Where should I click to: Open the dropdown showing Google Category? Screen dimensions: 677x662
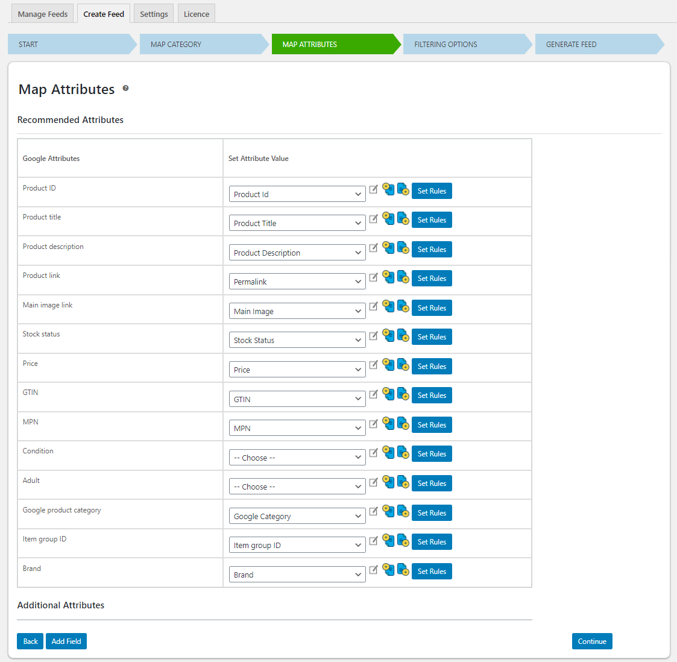tap(297, 515)
